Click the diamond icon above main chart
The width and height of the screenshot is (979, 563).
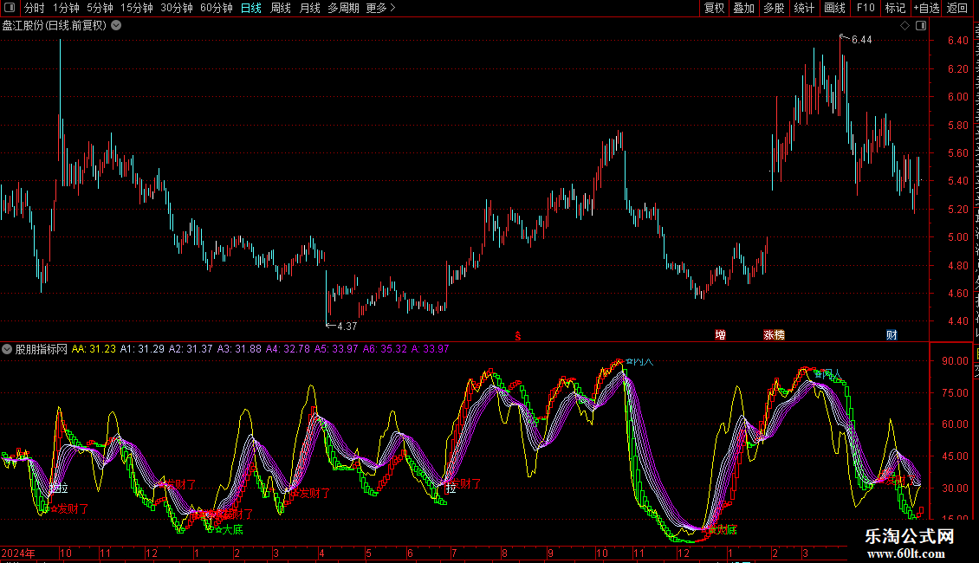pos(904,26)
